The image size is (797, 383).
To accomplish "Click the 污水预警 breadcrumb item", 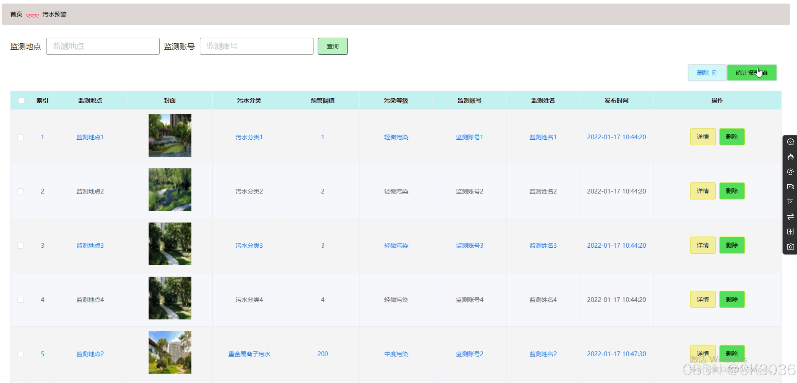I will 54,14.
